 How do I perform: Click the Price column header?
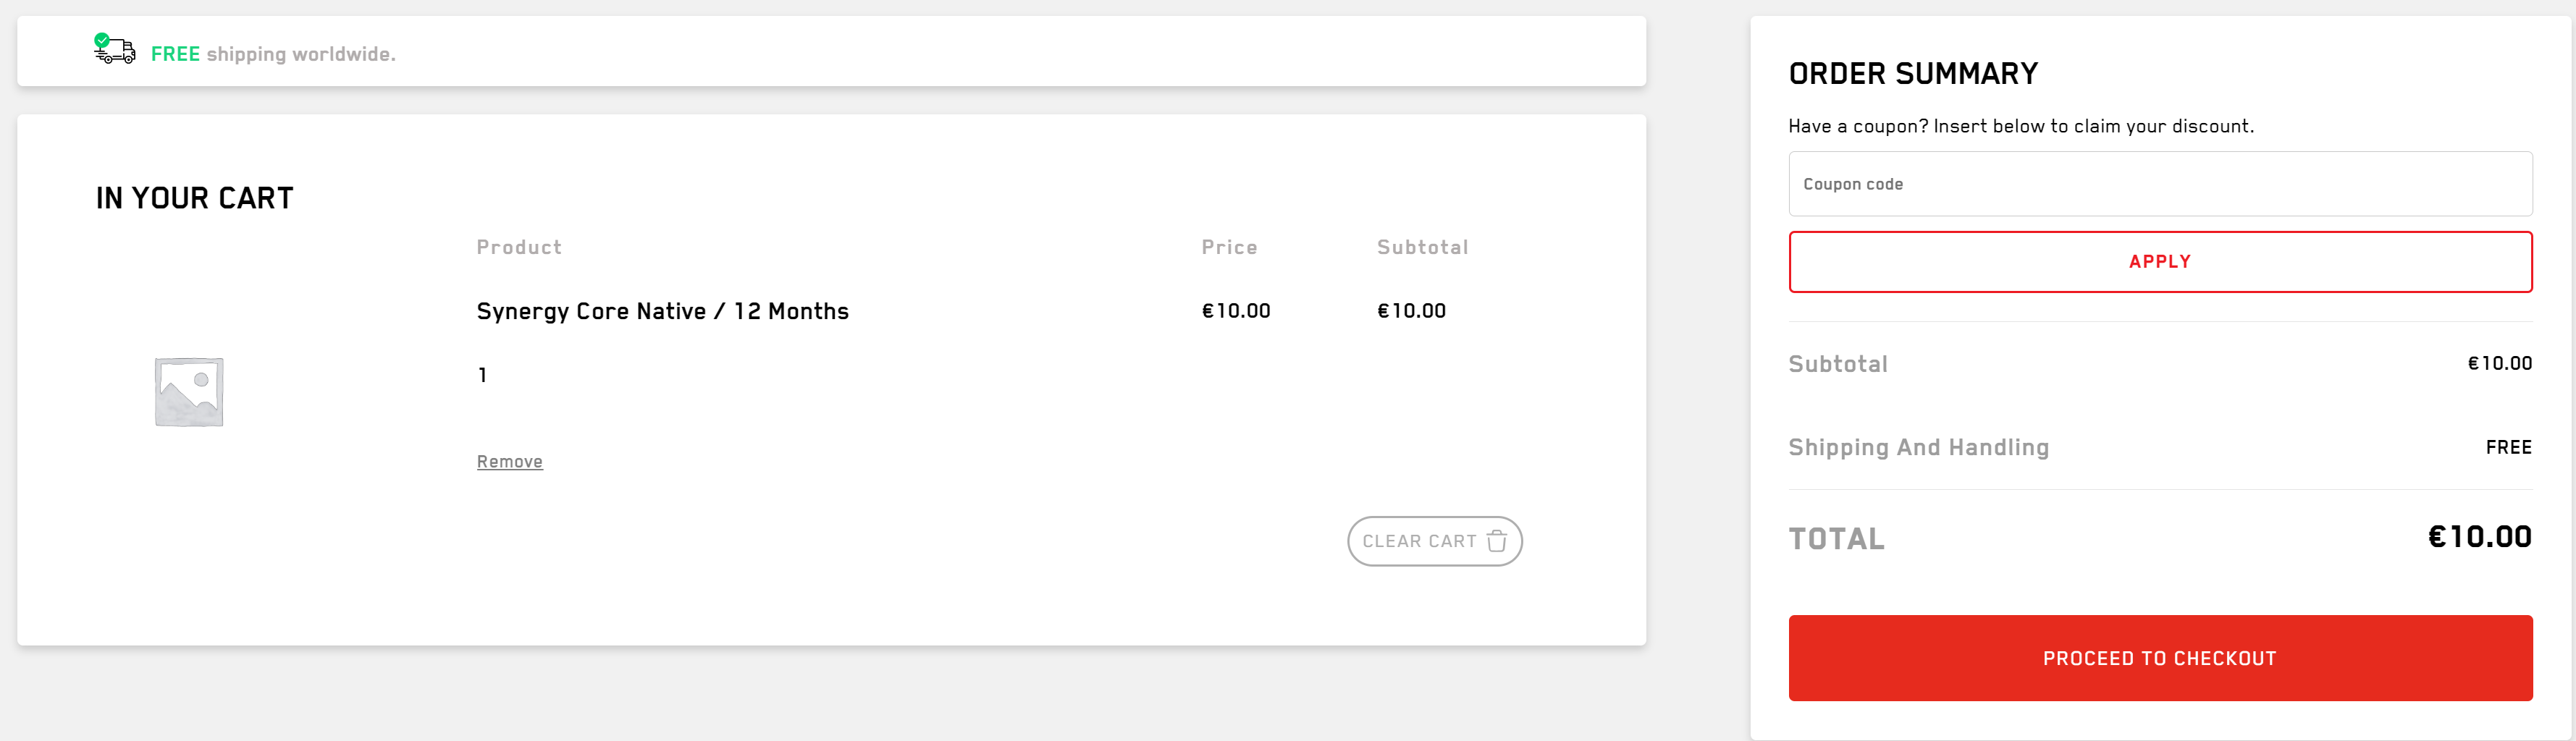(x=1229, y=247)
